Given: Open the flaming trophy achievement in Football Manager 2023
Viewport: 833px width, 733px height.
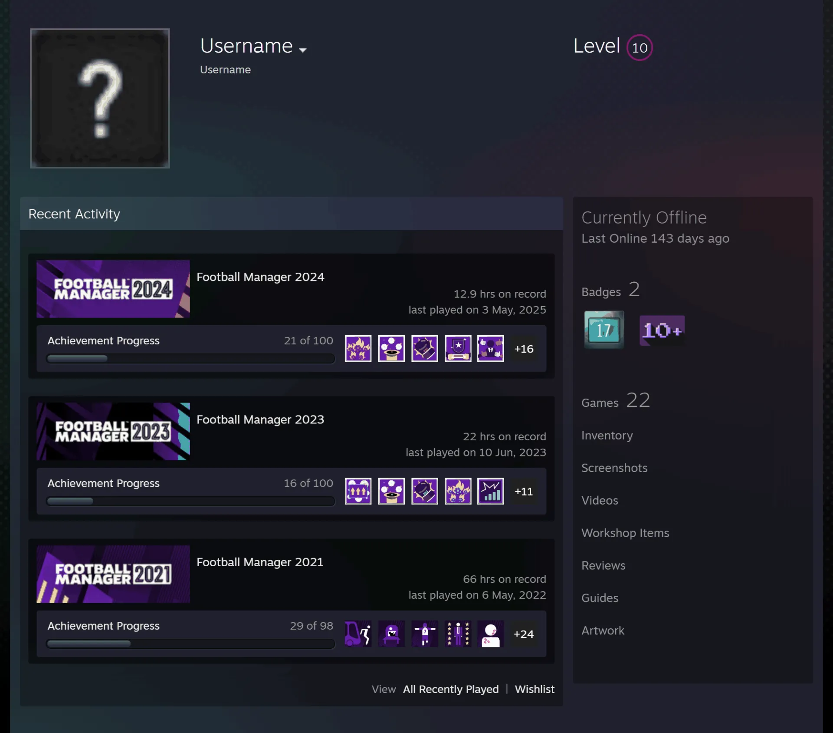Looking at the screenshot, I should (x=458, y=491).
